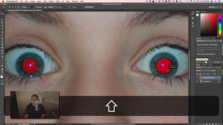Image resolution: width=223 pixels, height=125 pixels.
Task: Select the Spot Healing Brush tool
Action: coord(2,32)
